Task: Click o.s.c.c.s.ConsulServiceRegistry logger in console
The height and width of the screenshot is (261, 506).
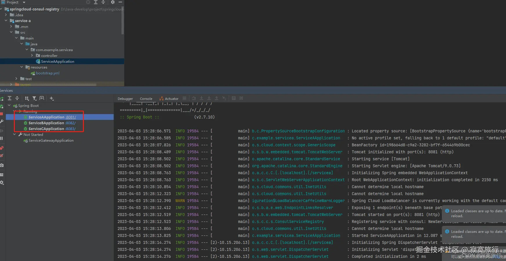Action: 288,222
